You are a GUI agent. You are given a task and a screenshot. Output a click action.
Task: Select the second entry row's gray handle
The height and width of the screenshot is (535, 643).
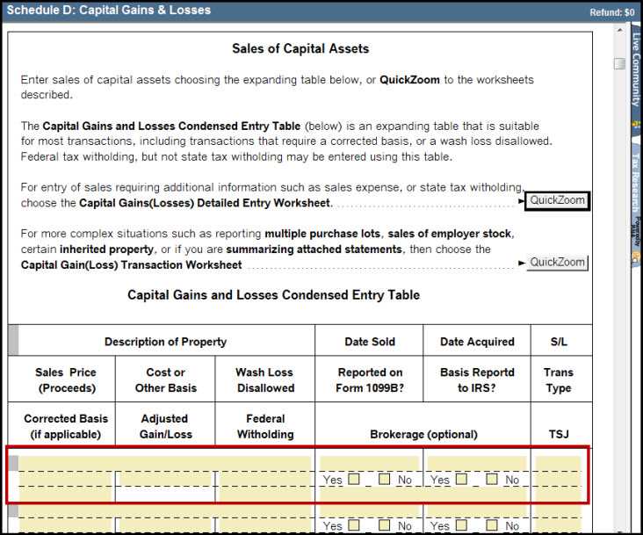click(x=13, y=510)
